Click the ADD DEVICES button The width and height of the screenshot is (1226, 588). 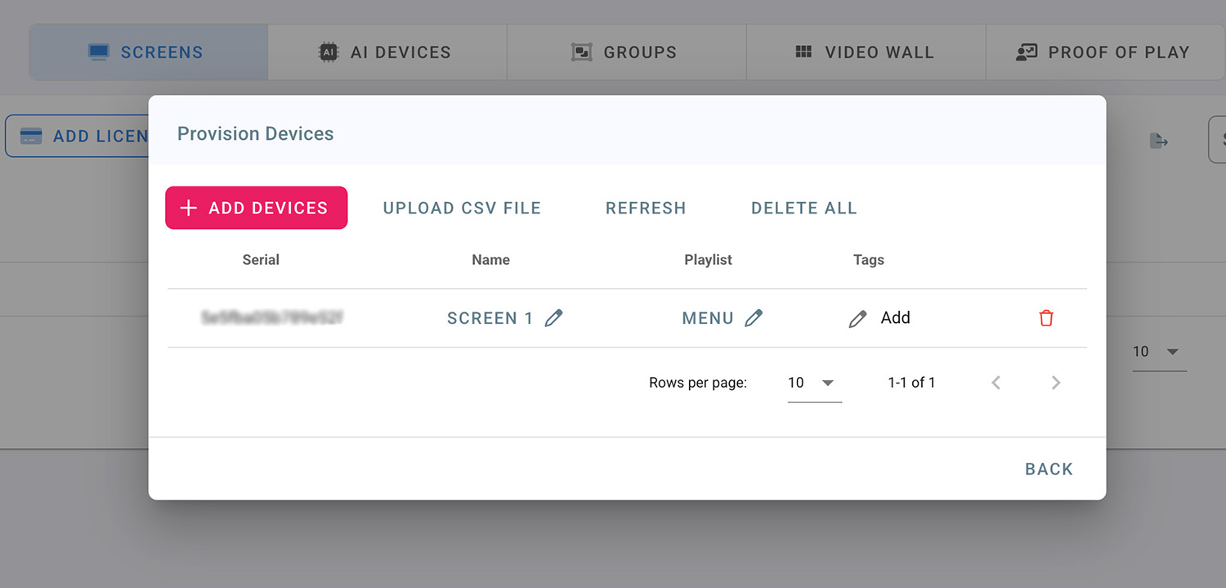(x=256, y=208)
